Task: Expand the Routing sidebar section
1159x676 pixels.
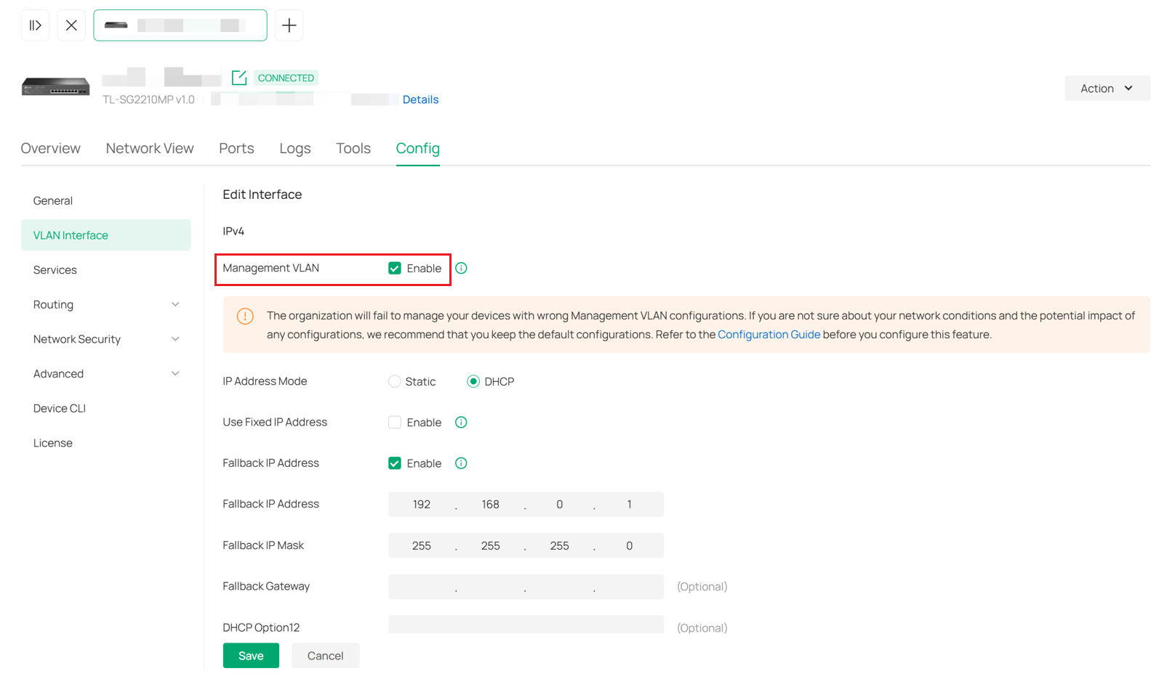Action: point(106,304)
